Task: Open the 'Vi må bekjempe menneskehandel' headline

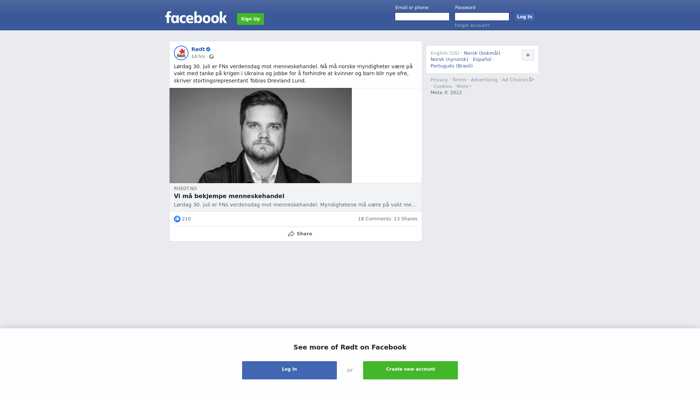Action: coord(229,196)
